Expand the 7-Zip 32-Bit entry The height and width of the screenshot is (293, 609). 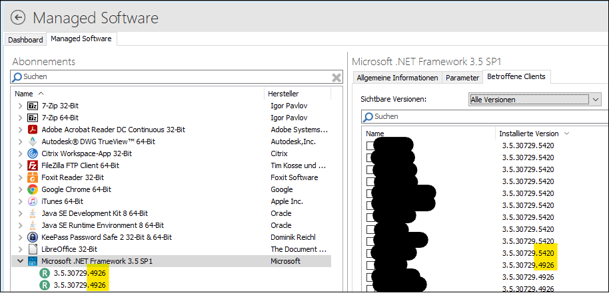pyautogui.click(x=20, y=106)
